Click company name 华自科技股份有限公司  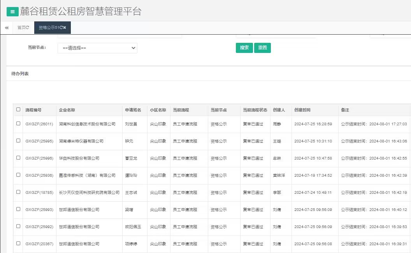(79, 158)
